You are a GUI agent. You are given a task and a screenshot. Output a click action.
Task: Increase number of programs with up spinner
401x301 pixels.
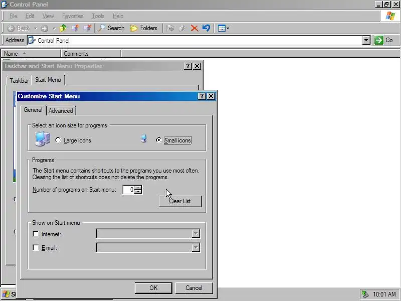coord(138,188)
